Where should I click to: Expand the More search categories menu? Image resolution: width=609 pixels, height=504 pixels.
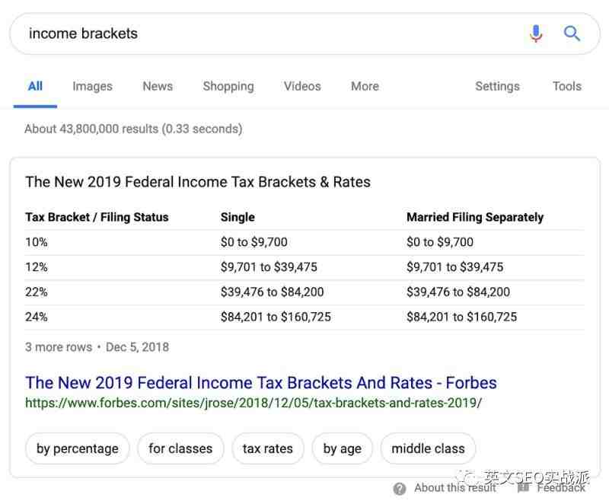point(365,86)
